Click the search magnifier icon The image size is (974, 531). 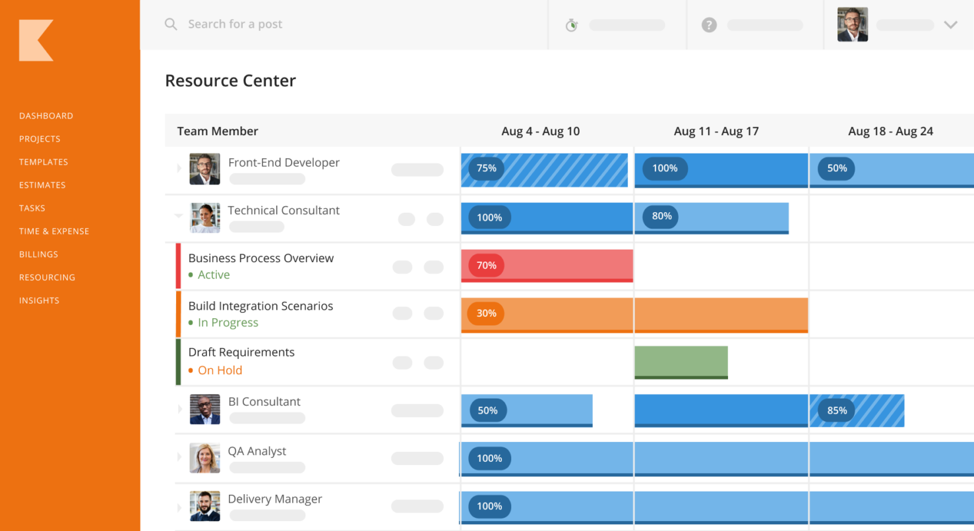pyautogui.click(x=171, y=24)
